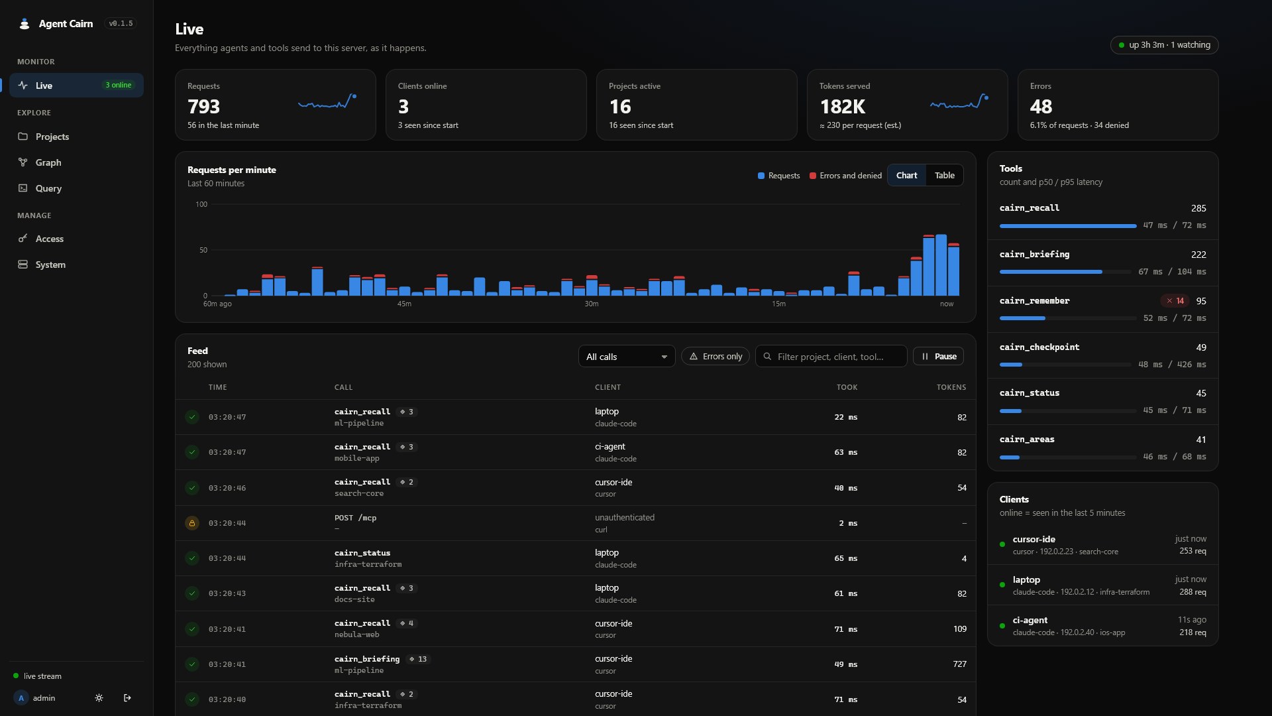This screenshot has height=716, width=1272.
Task: Click the admin avatar icon
Action: (x=21, y=698)
